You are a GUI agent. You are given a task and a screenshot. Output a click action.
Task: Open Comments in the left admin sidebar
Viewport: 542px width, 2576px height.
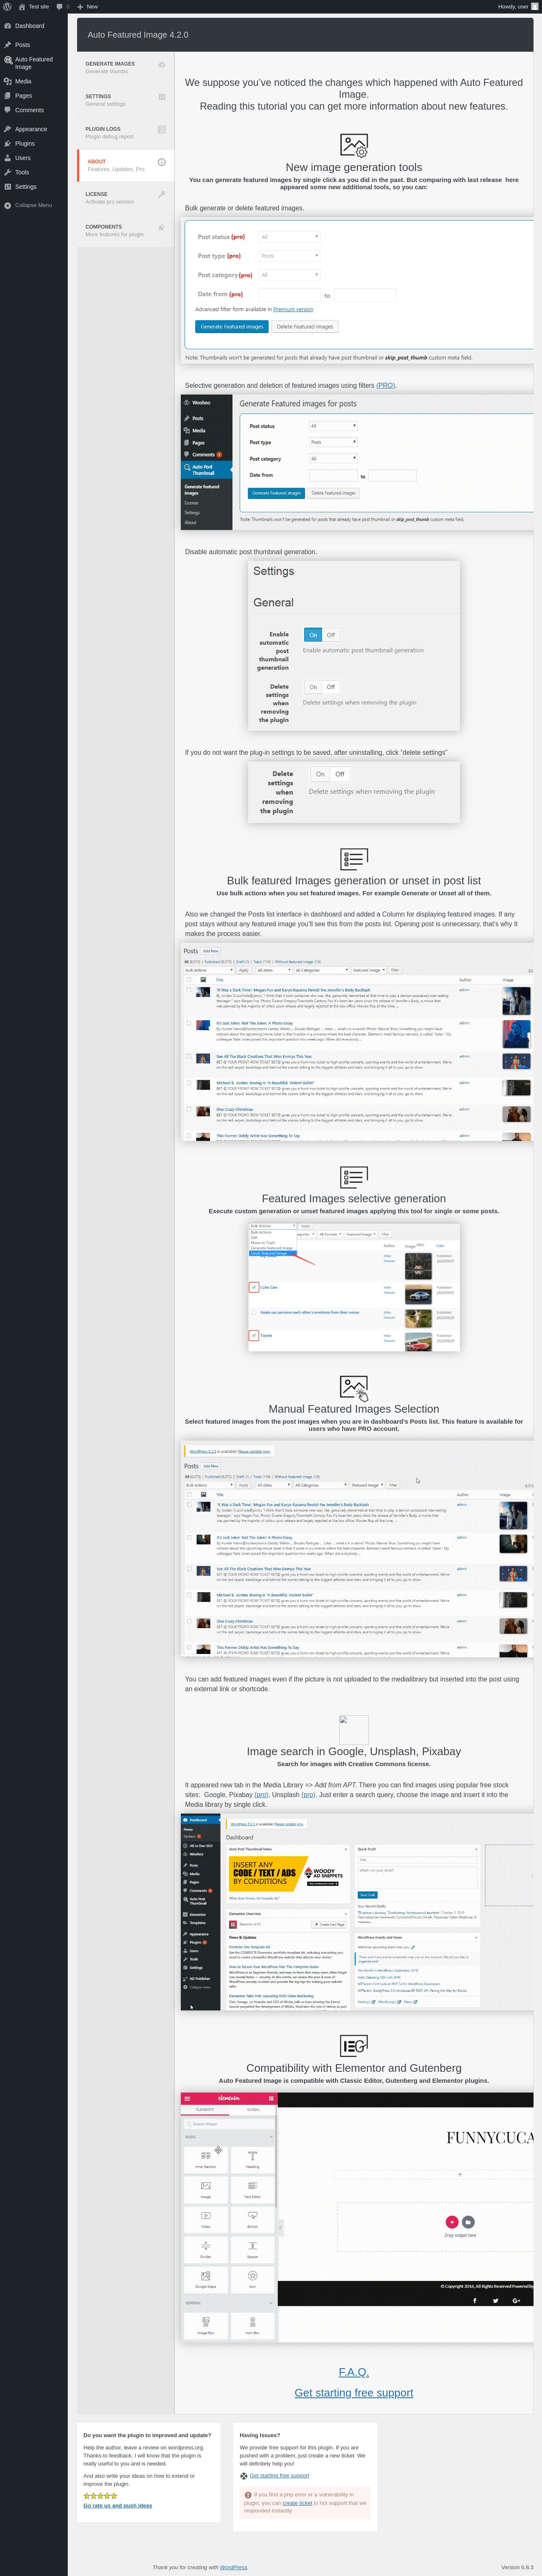[34, 110]
